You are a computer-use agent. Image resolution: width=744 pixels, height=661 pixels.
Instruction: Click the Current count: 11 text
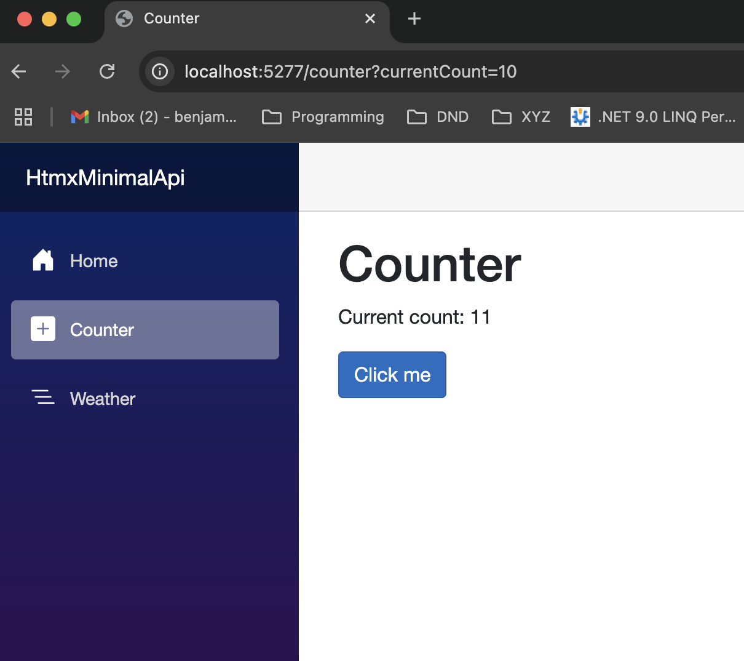[414, 317]
